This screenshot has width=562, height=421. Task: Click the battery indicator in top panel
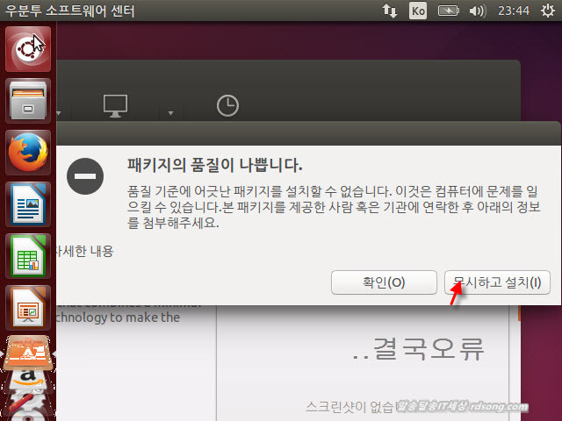coord(449,11)
